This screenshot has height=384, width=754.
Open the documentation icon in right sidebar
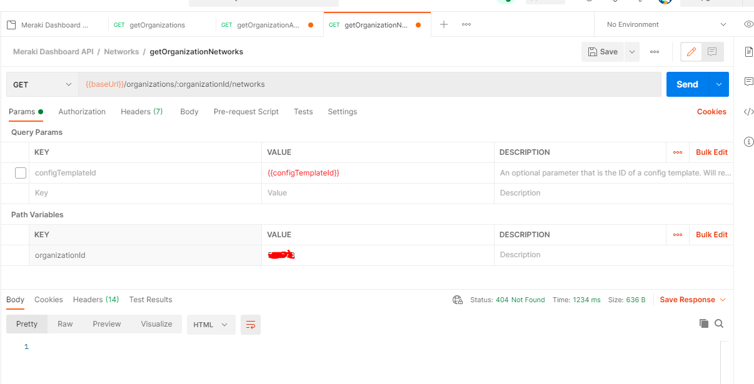[748, 52]
